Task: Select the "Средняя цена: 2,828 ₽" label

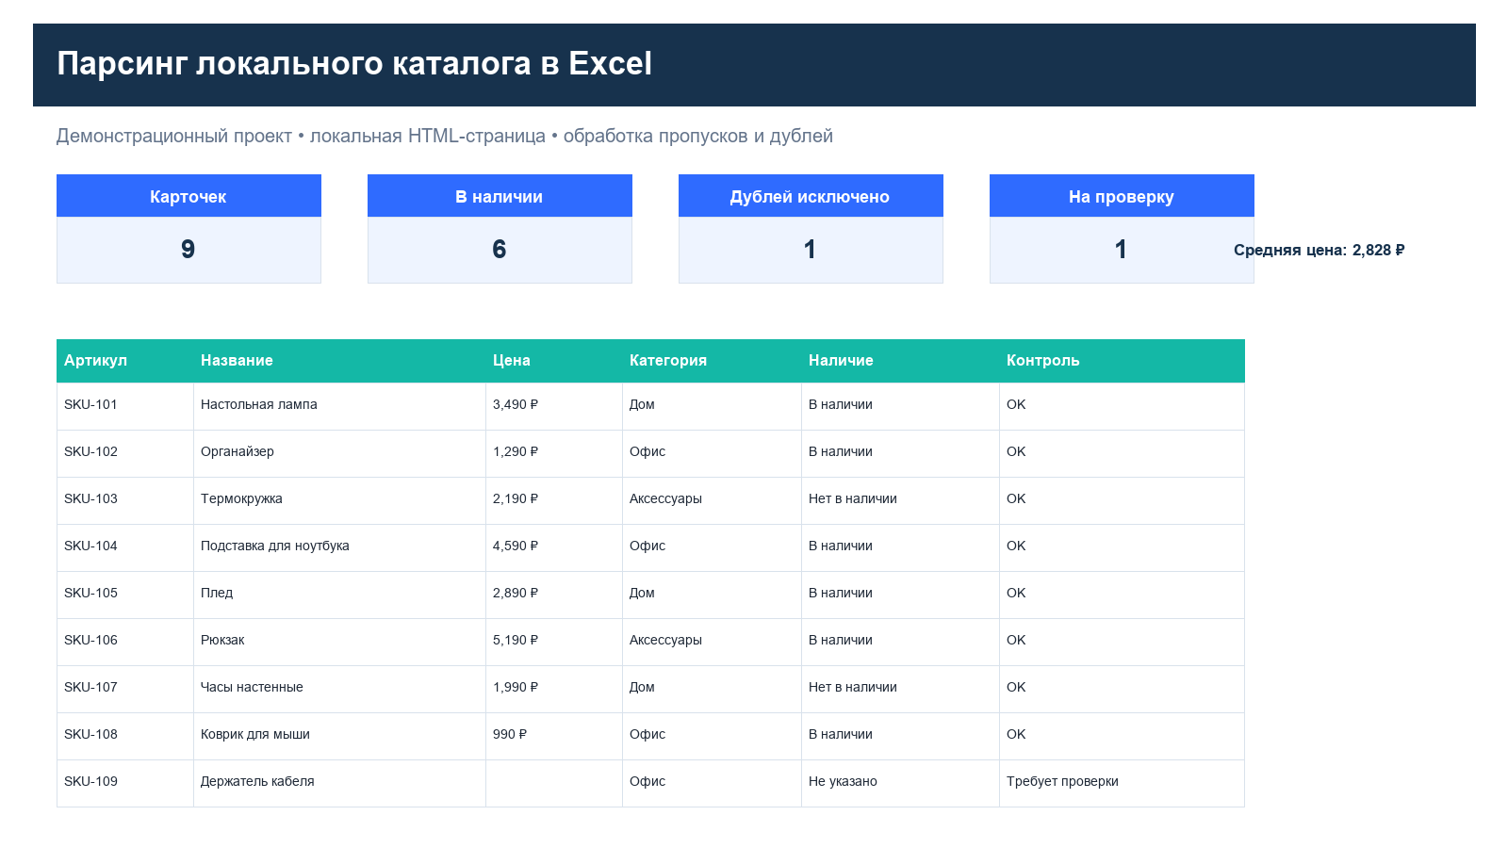Action: click(x=1319, y=250)
